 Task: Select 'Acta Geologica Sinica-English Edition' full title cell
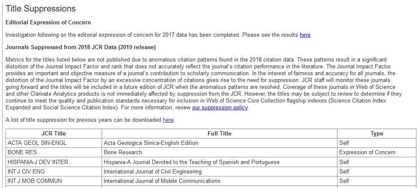[x=220, y=143]
